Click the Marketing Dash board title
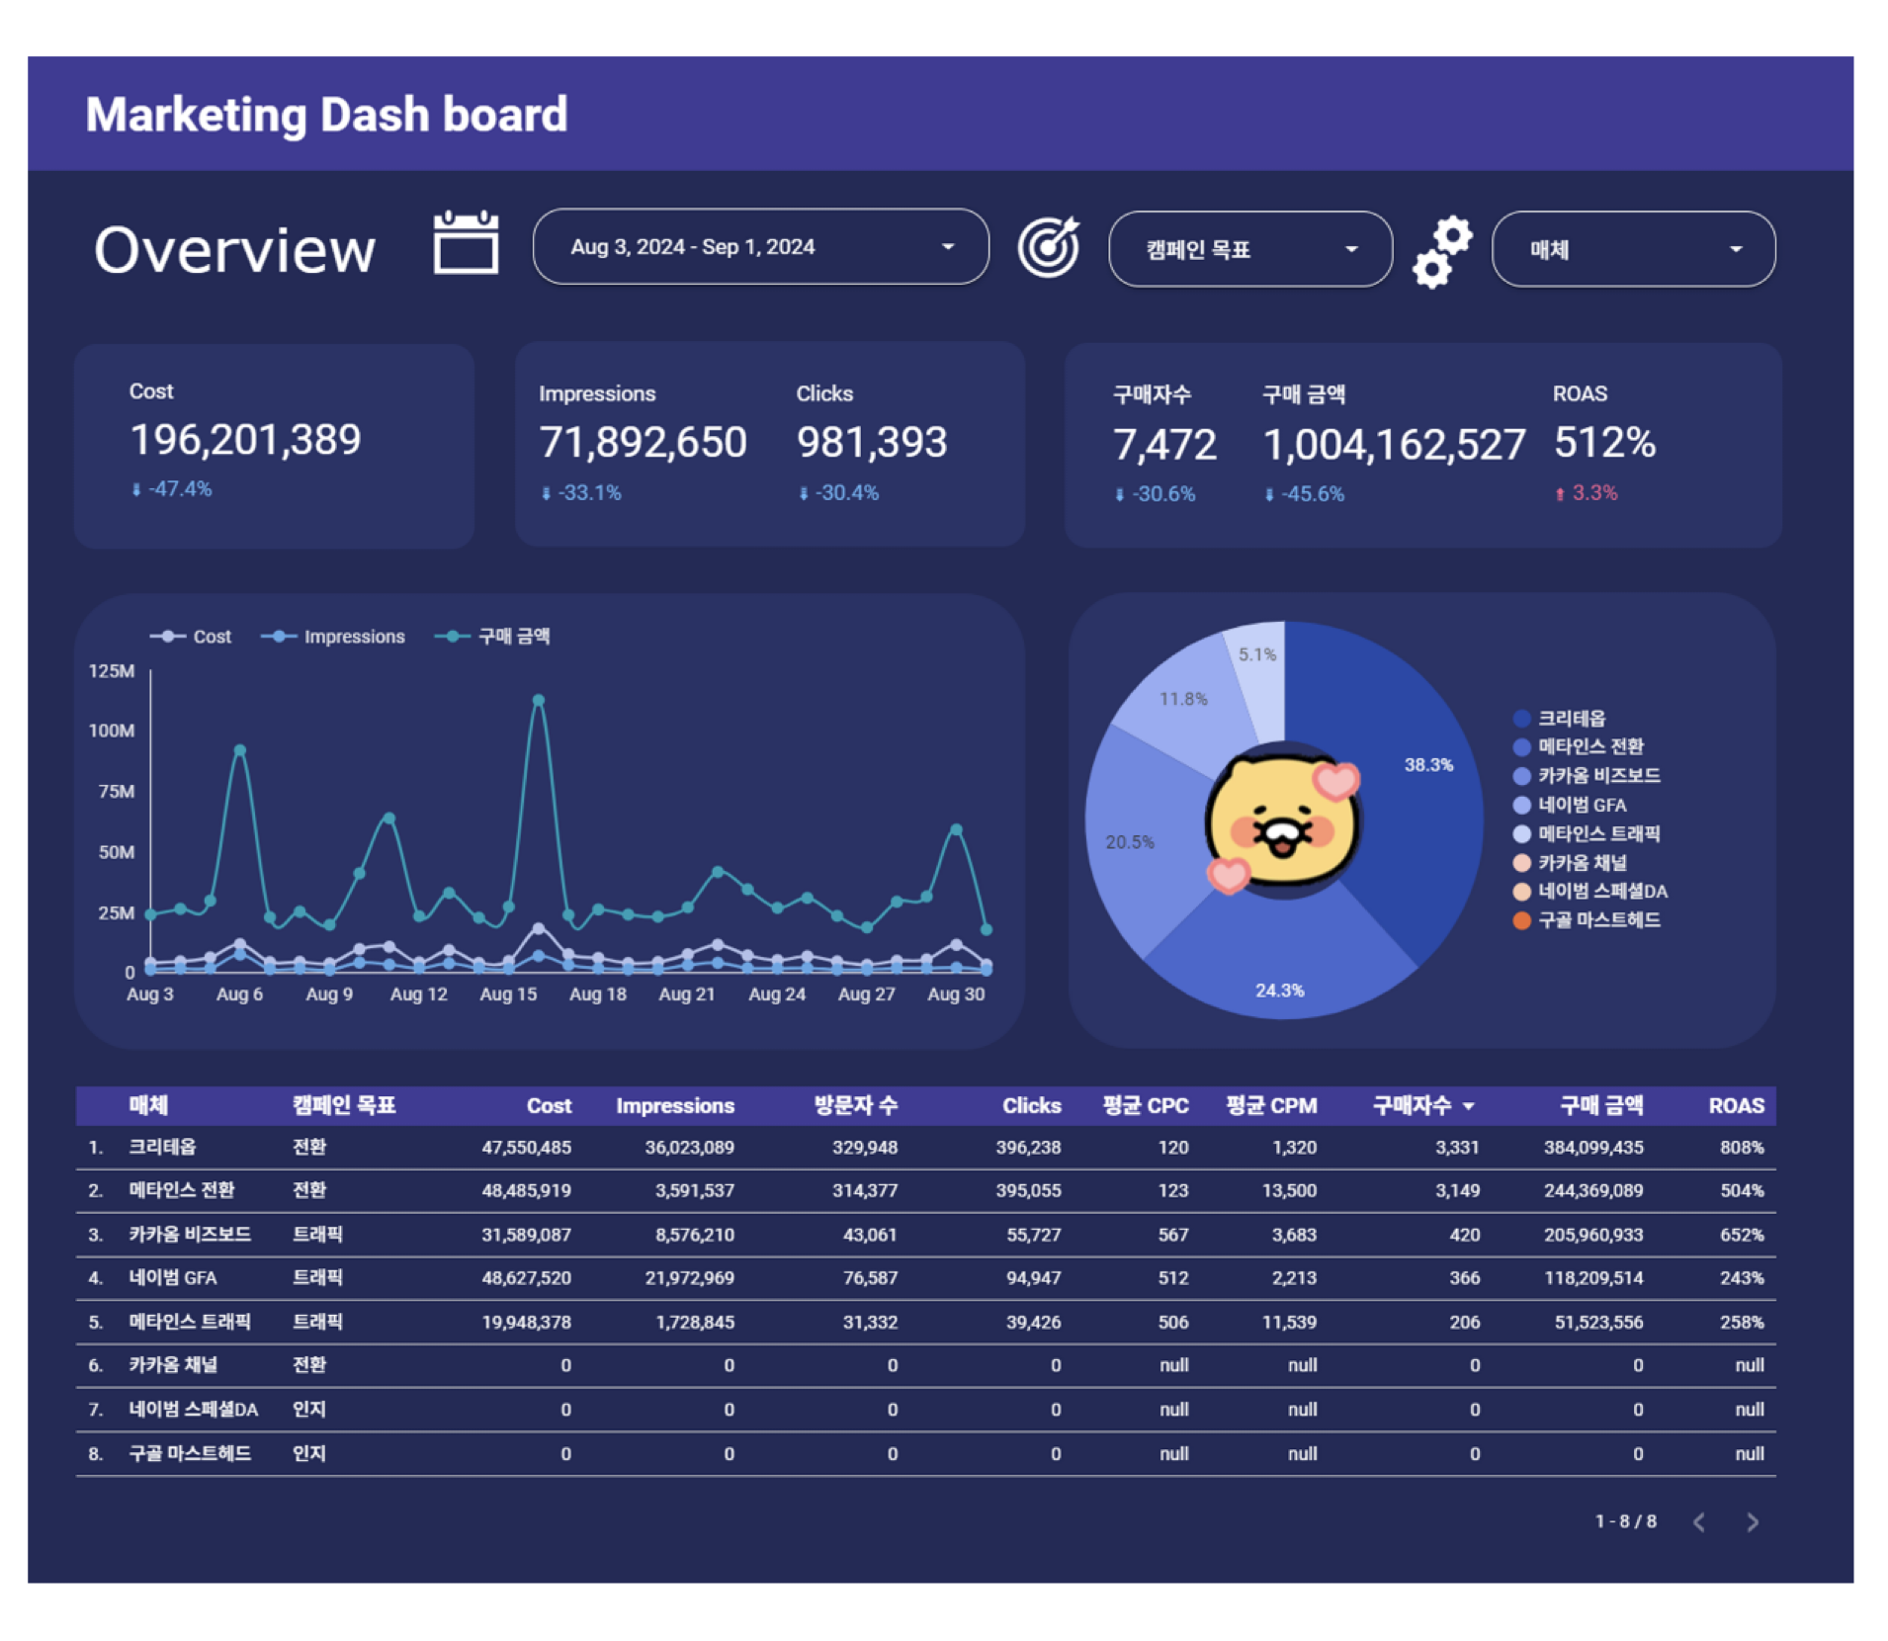This screenshot has width=1888, height=1641. [x=326, y=115]
